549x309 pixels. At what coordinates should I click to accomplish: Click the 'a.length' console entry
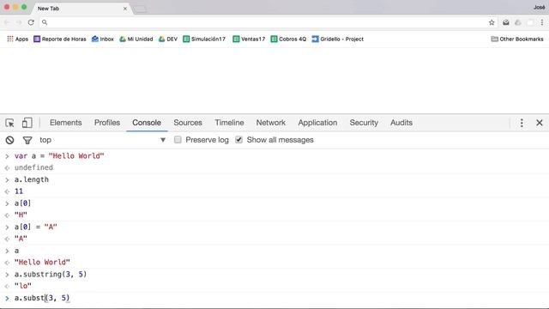pos(32,179)
